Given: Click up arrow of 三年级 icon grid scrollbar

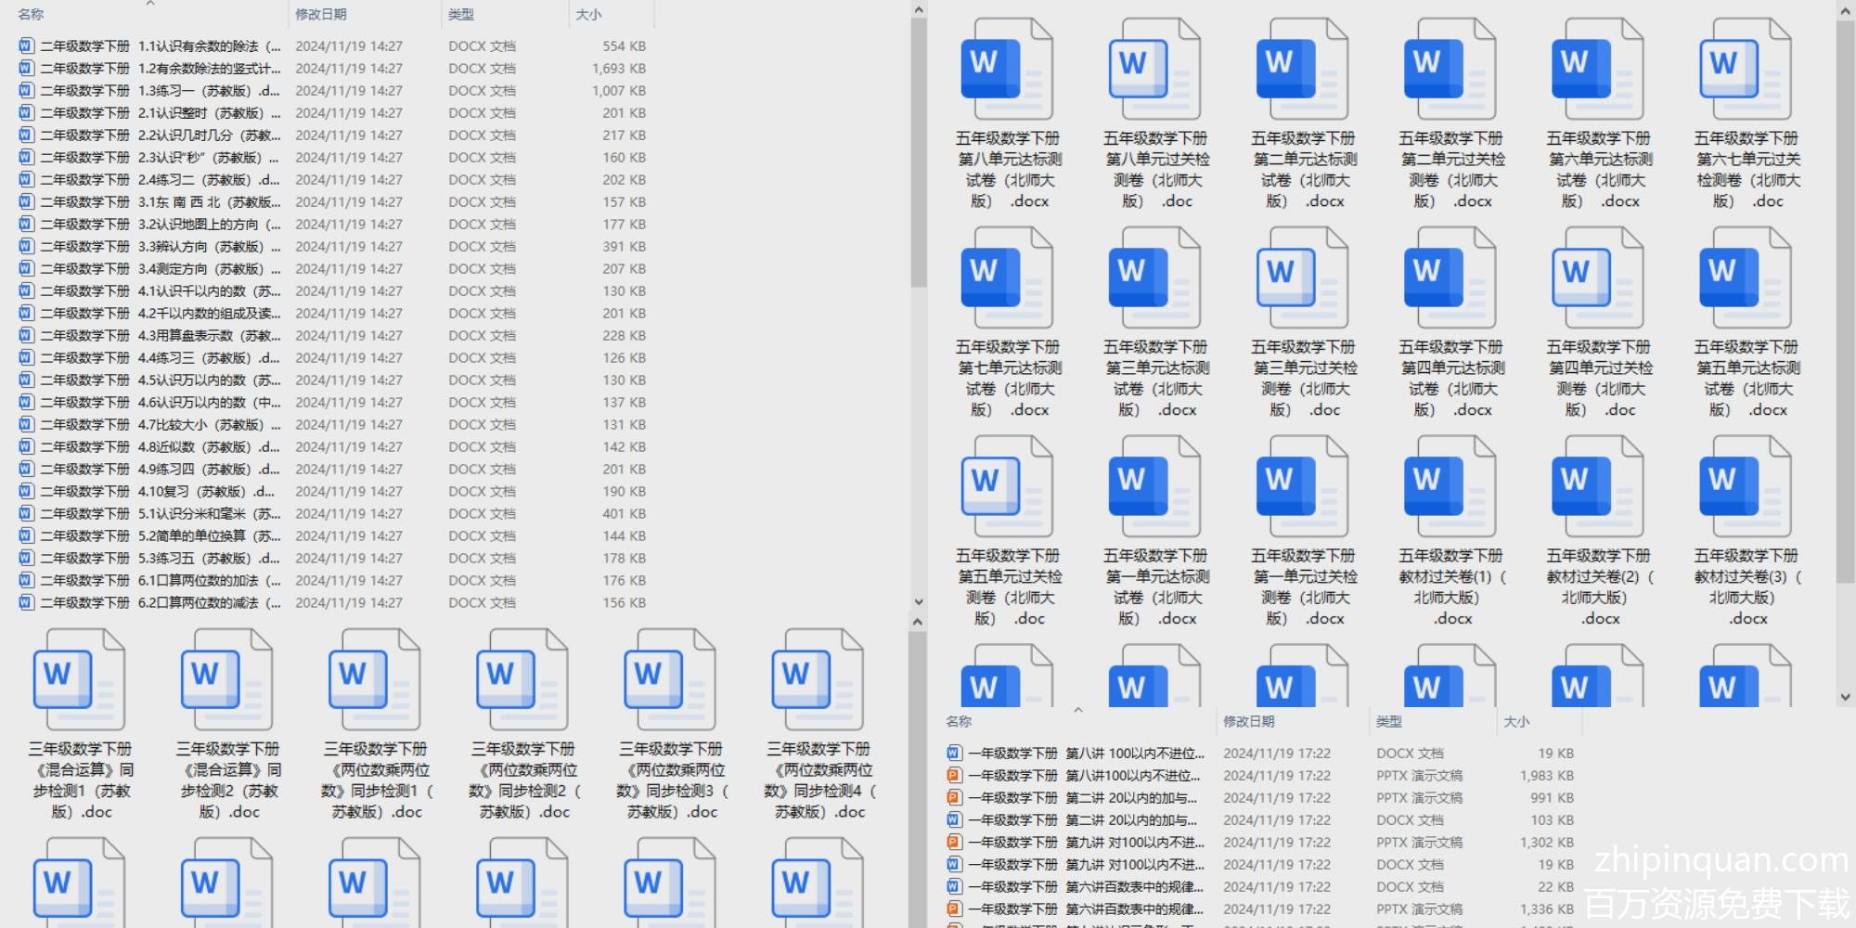Looking at the screenshot, I should coord(918,622).
